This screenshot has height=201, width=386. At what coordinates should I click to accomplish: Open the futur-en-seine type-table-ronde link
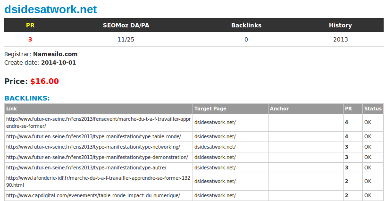coord(93,136)
